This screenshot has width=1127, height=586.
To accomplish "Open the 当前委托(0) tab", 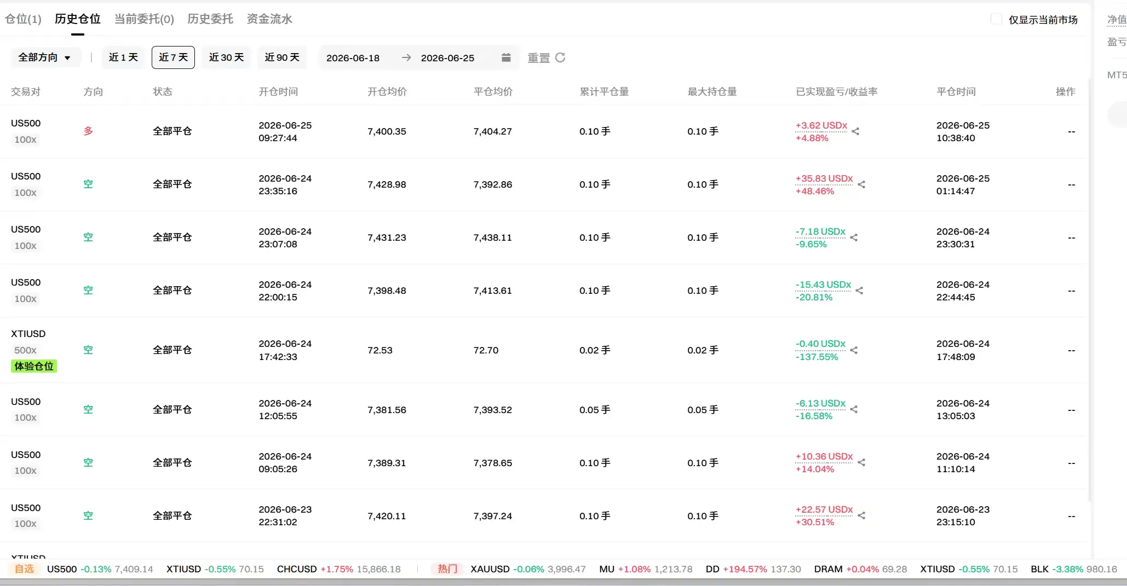I will point(144,19).
